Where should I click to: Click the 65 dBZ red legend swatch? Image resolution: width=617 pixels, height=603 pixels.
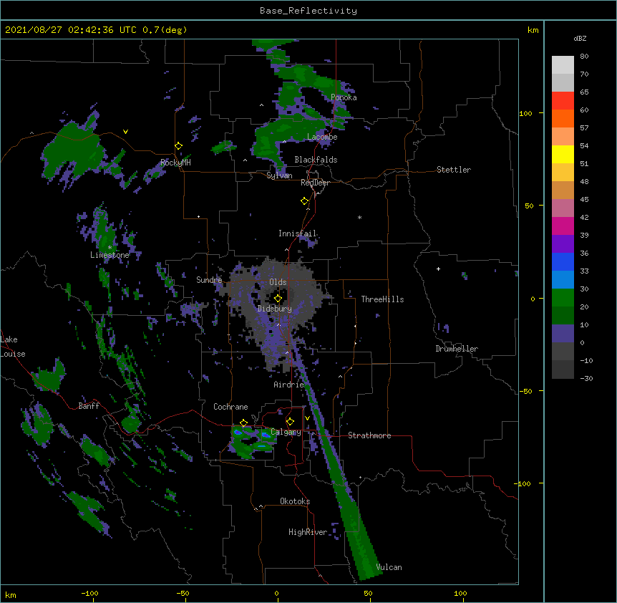(x=563, y=100)
